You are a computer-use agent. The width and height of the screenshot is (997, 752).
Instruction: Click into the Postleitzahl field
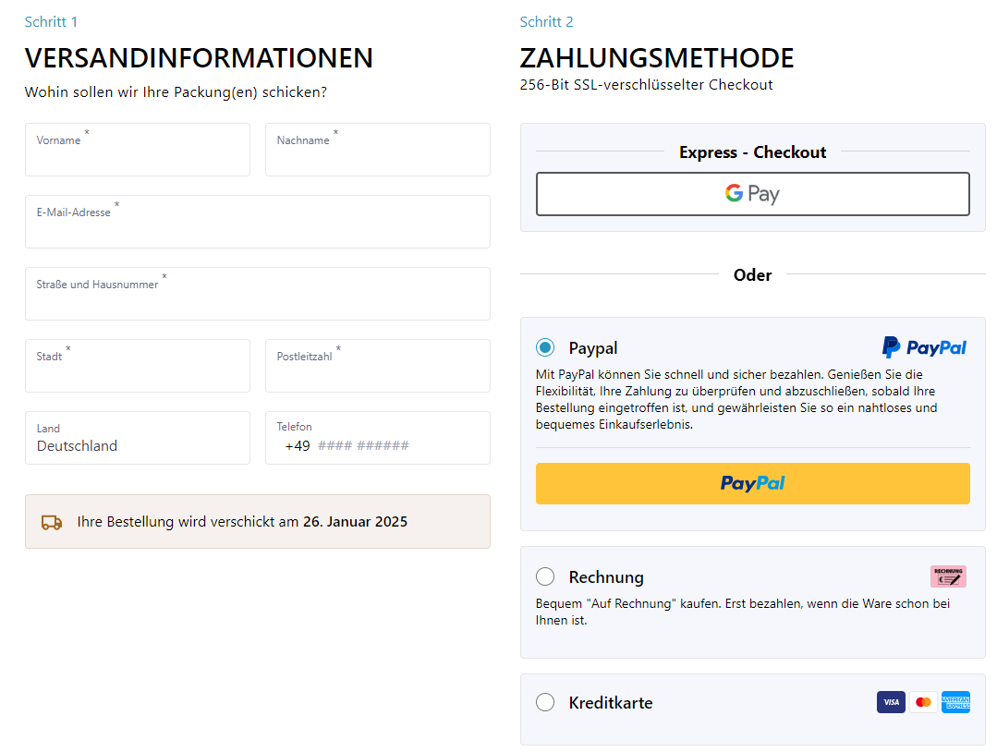378,366
